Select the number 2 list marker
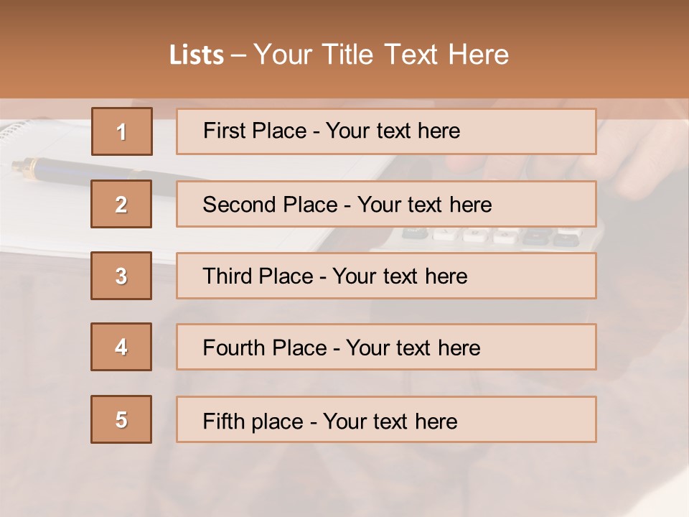The height and width of the screenshot is (517, 689). point(122,204)
